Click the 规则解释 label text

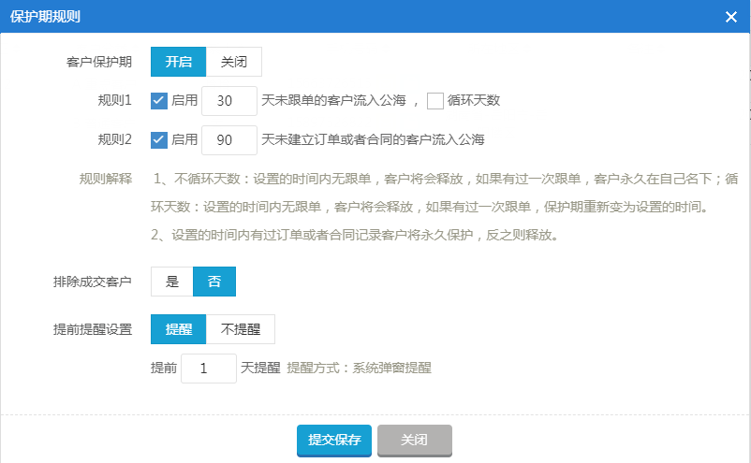point(106,179)
